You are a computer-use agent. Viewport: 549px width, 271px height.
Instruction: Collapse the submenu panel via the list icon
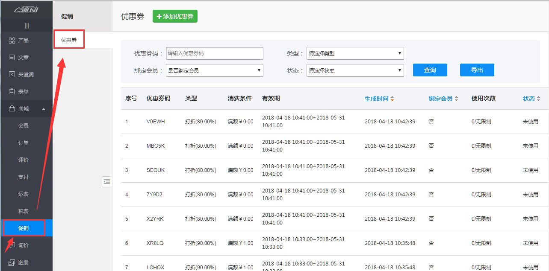pos(106,182)
